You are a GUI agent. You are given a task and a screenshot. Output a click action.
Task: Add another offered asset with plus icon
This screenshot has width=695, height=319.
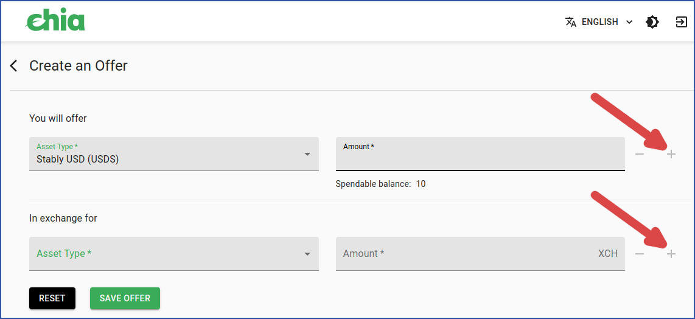click(x=671, y=154)
